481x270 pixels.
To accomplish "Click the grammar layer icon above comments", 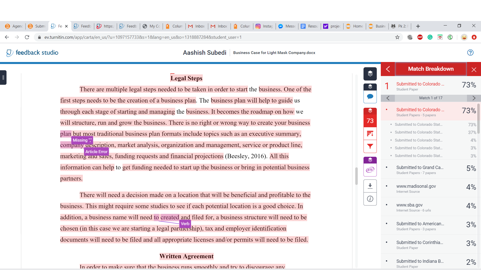I will click(370, 87).
